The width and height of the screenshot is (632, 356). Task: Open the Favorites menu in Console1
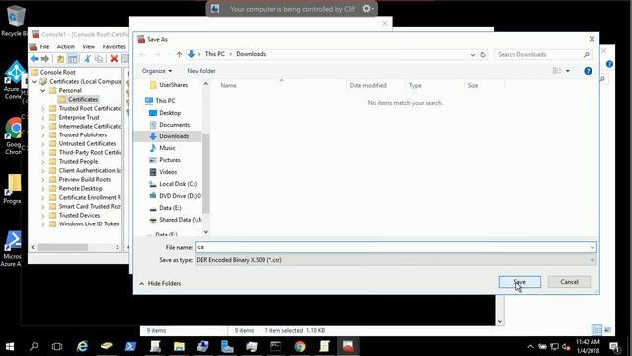point(115,46)
